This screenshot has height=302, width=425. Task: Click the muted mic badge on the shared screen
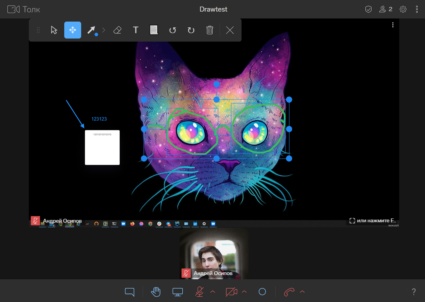[x=35, y=220]
